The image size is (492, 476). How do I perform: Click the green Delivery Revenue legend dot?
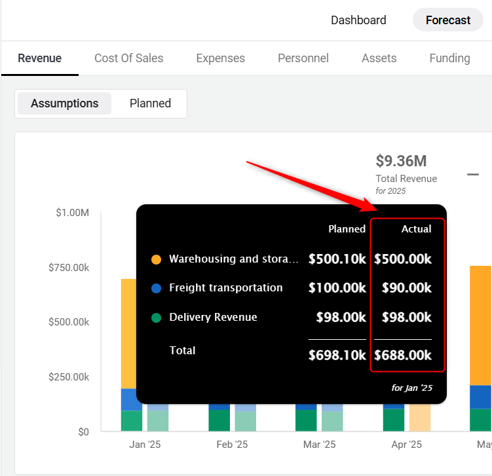(x=156, y=318)
